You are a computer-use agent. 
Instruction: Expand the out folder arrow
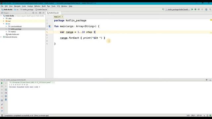[x=4, y=21]
